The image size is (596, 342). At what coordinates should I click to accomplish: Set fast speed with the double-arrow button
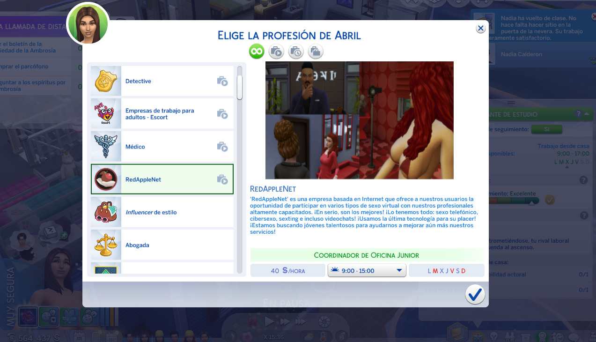[285, 321]
